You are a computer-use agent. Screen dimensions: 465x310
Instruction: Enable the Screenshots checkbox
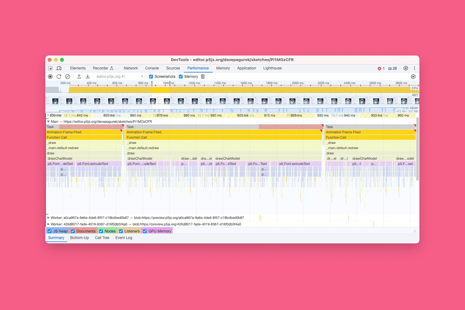coord(151,76)
